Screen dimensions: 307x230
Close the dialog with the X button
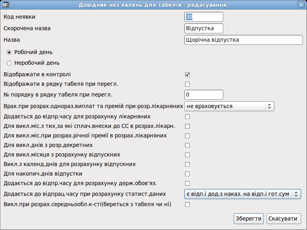point(301,5)
